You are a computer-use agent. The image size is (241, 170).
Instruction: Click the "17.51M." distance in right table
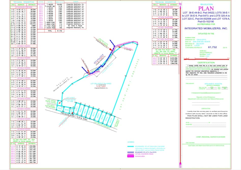(x=175, y=47)
